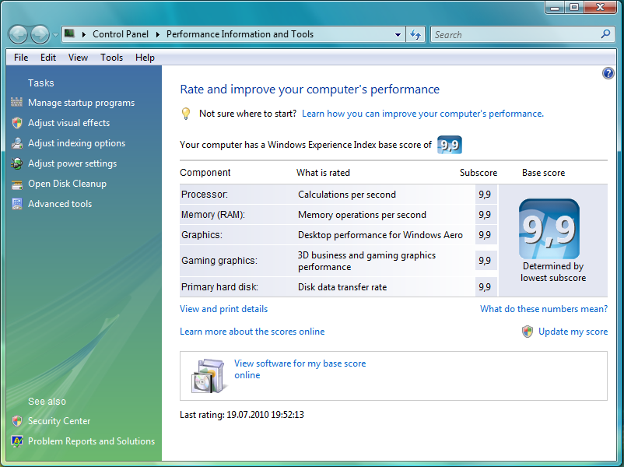624x467 pixels.
Task: Click the Processor: component label
Action: [205, 195]
